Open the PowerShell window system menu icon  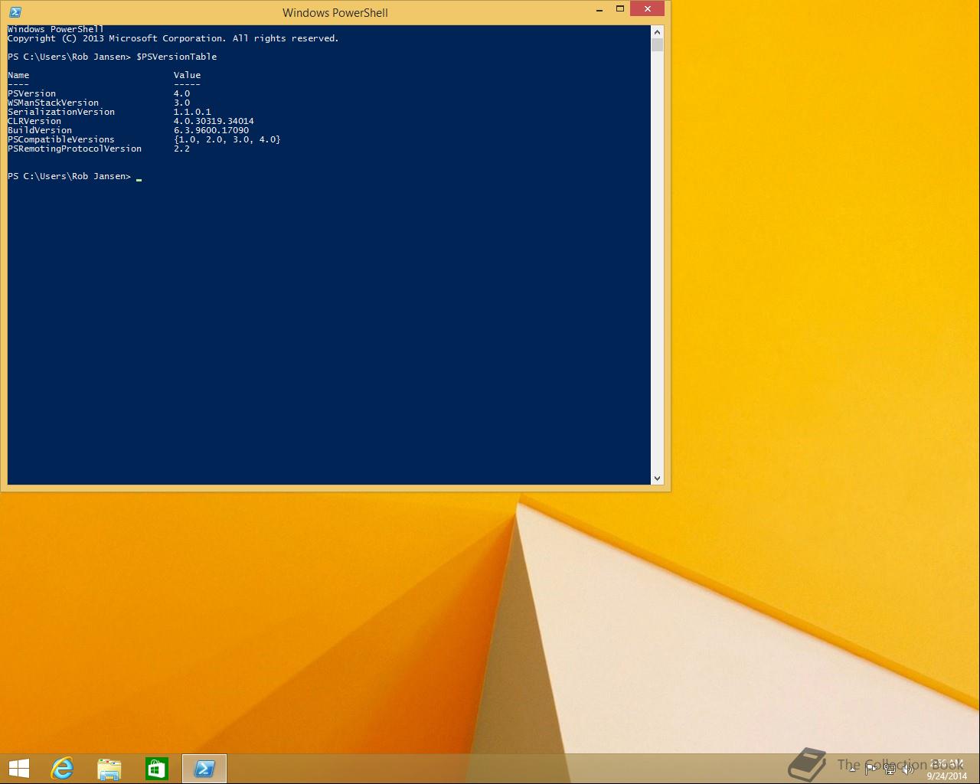pos(15,12)
